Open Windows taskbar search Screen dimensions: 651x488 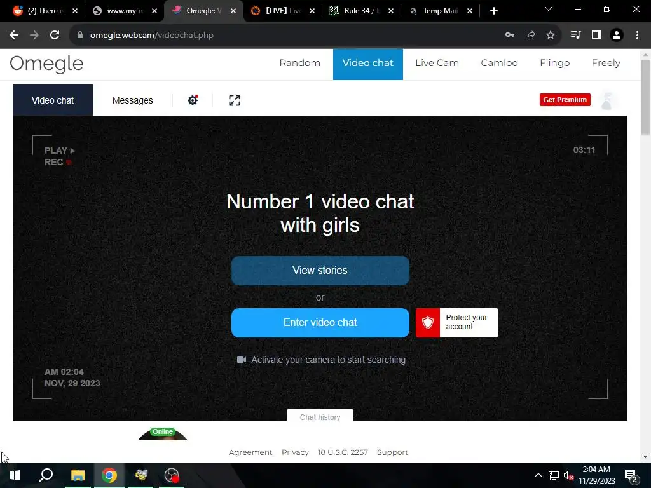[x=46, y=475]
